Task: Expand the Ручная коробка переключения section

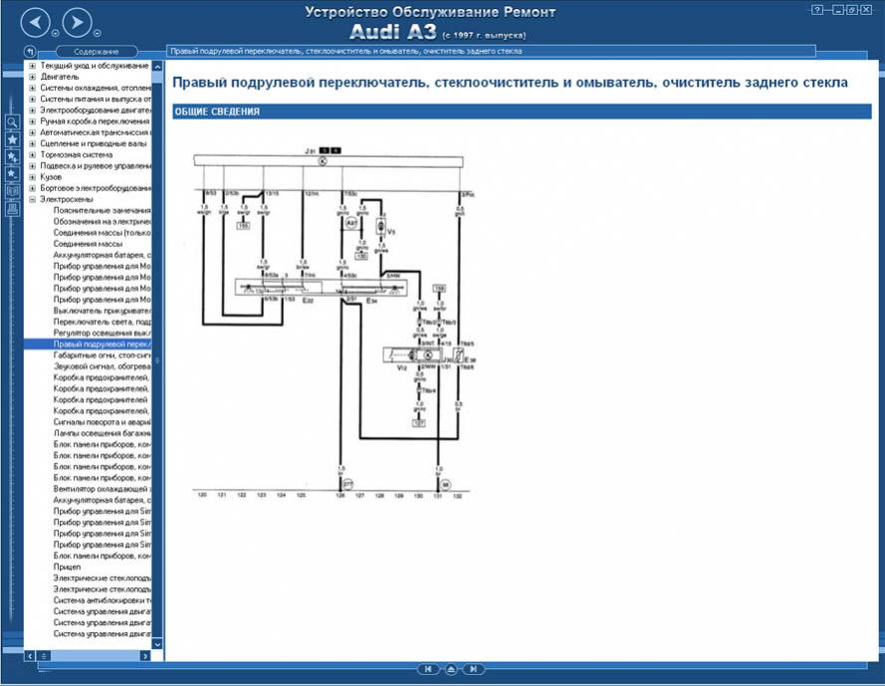Action: (32, 121)
